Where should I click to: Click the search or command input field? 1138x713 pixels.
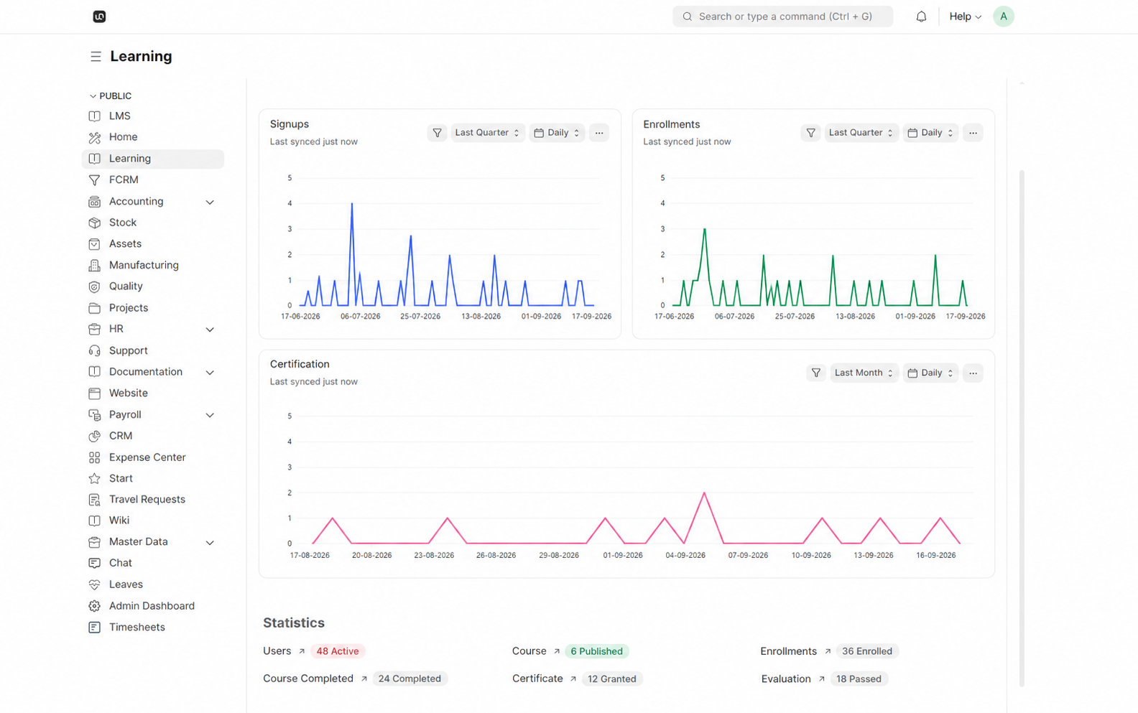782,17
